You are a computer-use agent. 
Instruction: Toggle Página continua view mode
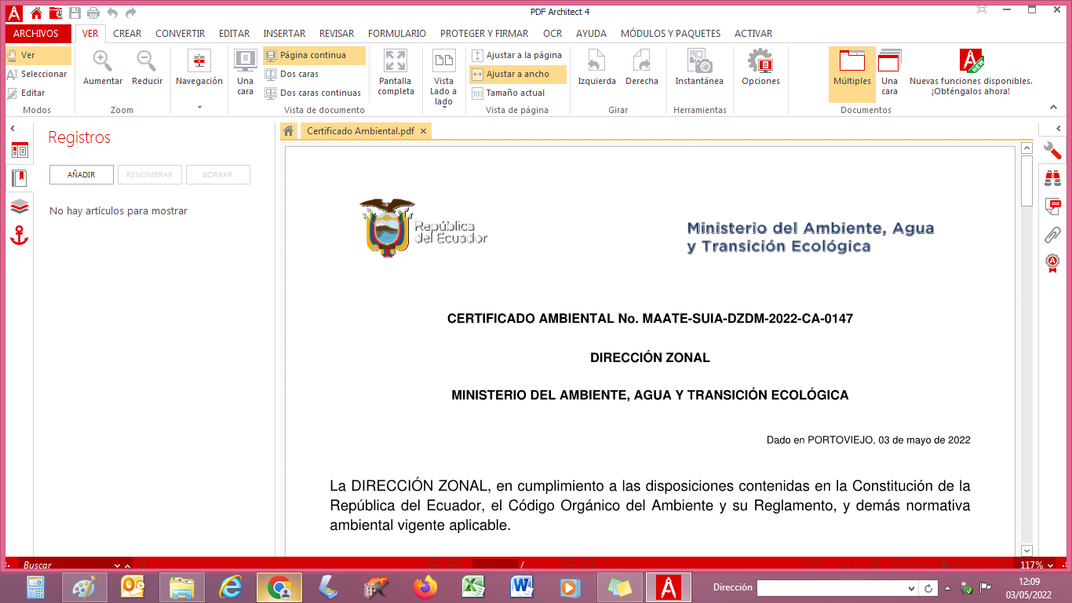(x=314, y=55)
